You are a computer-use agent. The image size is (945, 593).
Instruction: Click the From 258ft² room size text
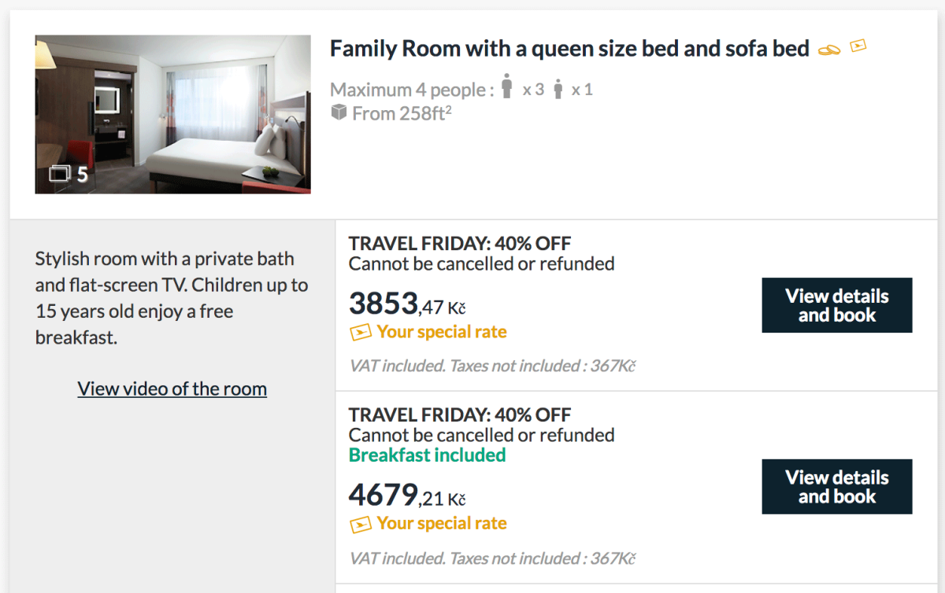(402, 113)
